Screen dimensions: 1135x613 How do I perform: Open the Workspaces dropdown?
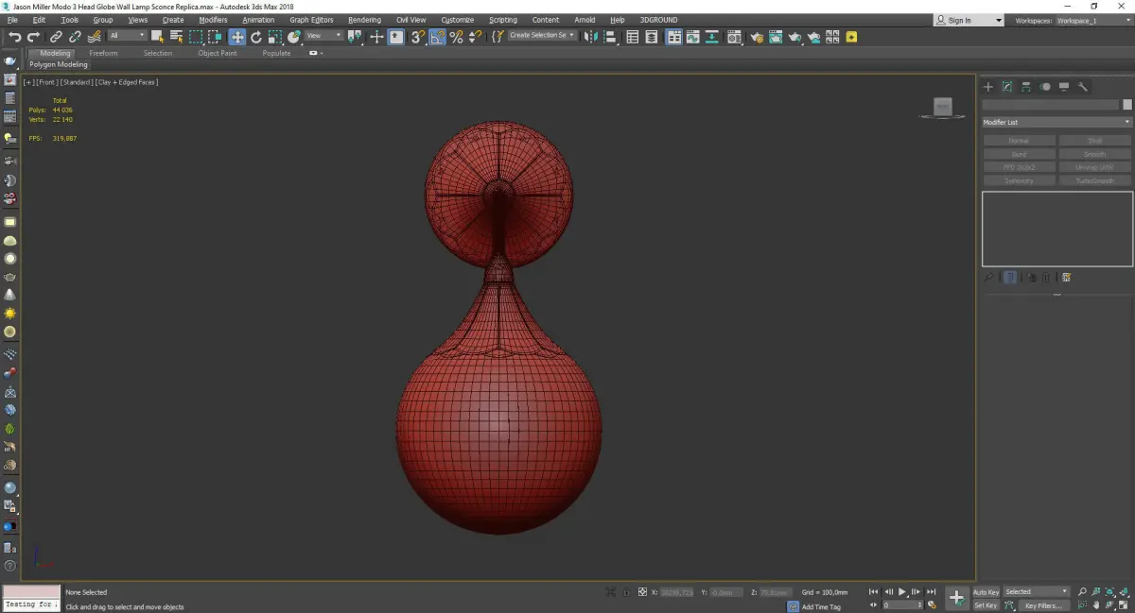pyautogui.click(x=1092, y=20)
